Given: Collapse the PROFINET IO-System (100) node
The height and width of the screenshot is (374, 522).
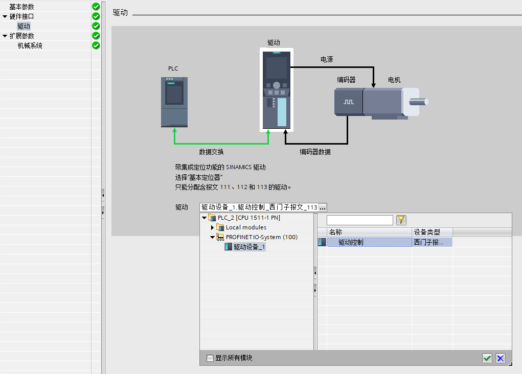Looking at the screenshot, I should point(212,237).
